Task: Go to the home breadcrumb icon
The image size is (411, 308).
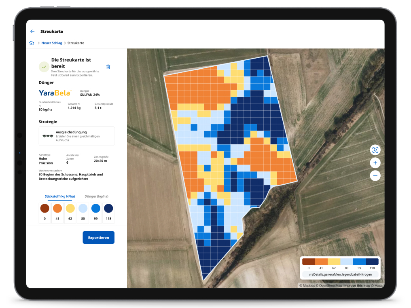Action: coord(32,43)
